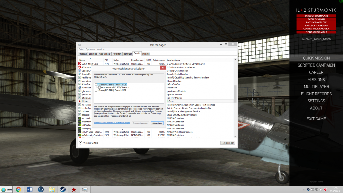The height and width of the screenshot is (193, 343).
Task: Click 6./ZG26_Klaus_Mann profile name
Action: pos(316,39)
